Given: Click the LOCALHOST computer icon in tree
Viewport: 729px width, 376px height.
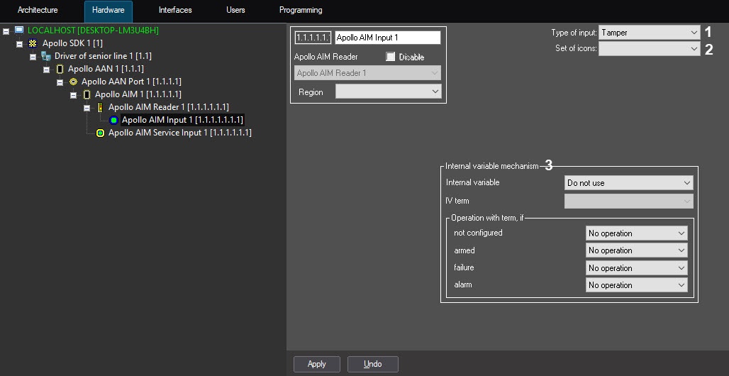Looking at the screenshot, I should click(x=18, y=31).
